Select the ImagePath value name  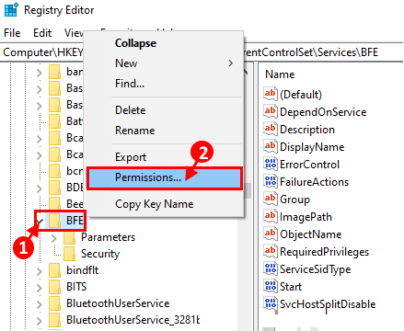(x=306, y=217)
